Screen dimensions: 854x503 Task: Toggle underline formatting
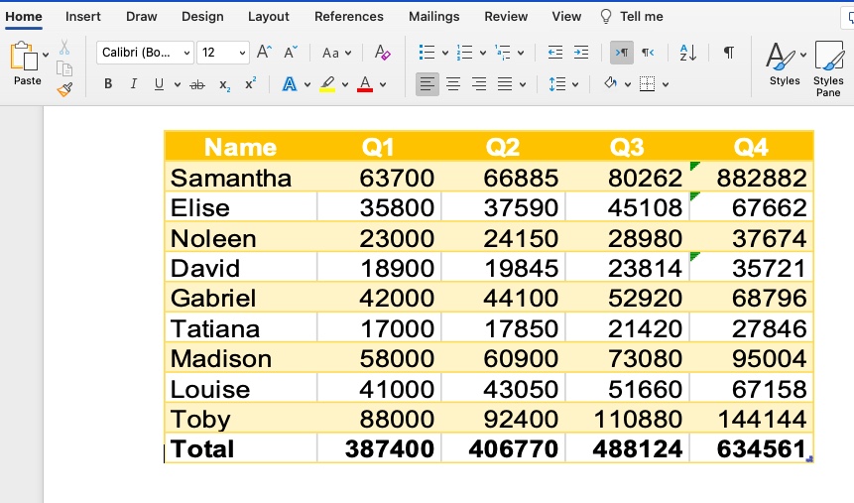[159, 84]
